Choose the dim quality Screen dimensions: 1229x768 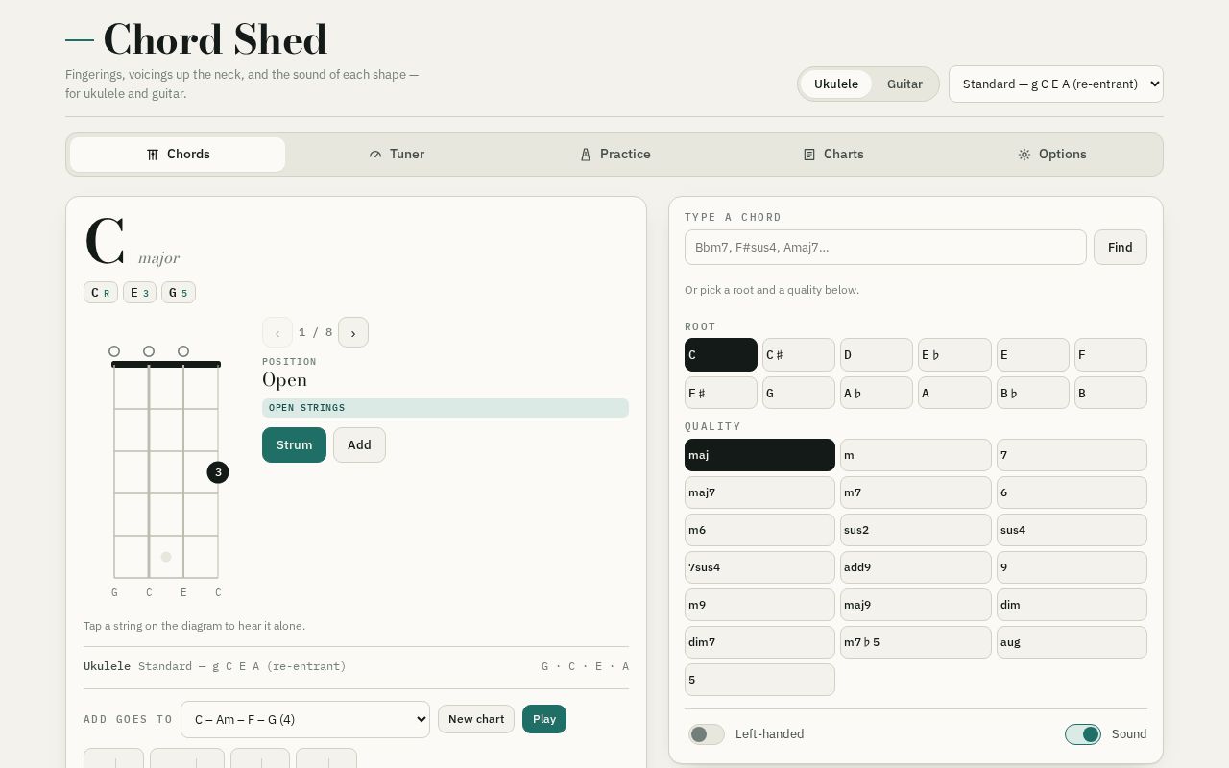coord(1072,605)
